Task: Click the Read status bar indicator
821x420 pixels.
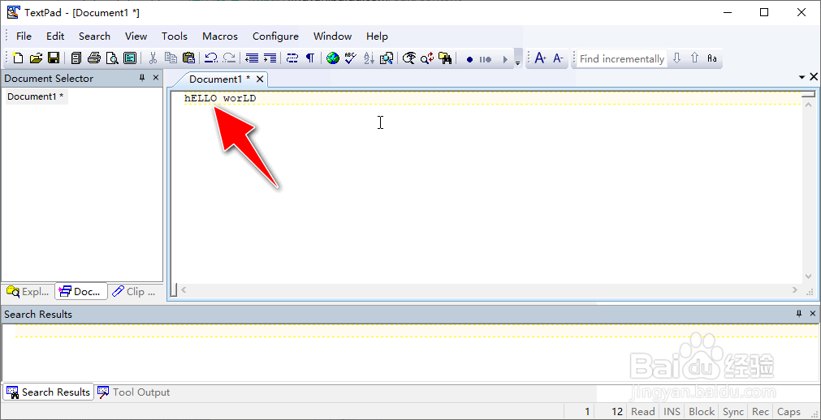Action: coord(643,412)
